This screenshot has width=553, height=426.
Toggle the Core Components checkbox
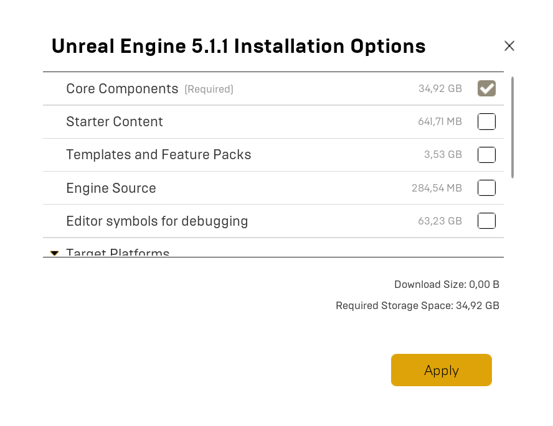pos(486,89)
